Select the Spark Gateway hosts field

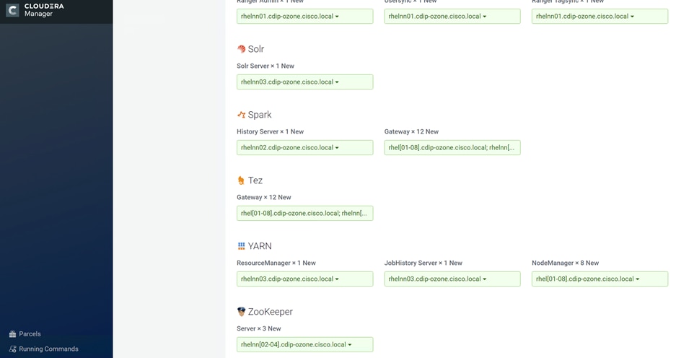(452, 147)
